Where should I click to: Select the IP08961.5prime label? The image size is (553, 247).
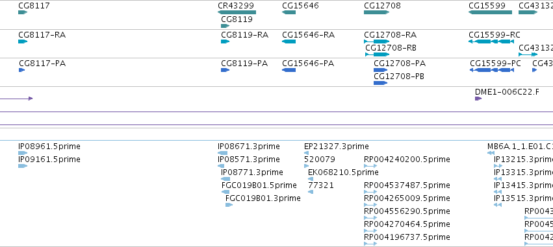49,147
